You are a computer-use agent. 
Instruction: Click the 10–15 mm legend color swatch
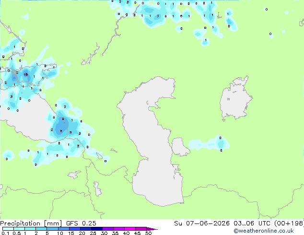pos(63,229)
